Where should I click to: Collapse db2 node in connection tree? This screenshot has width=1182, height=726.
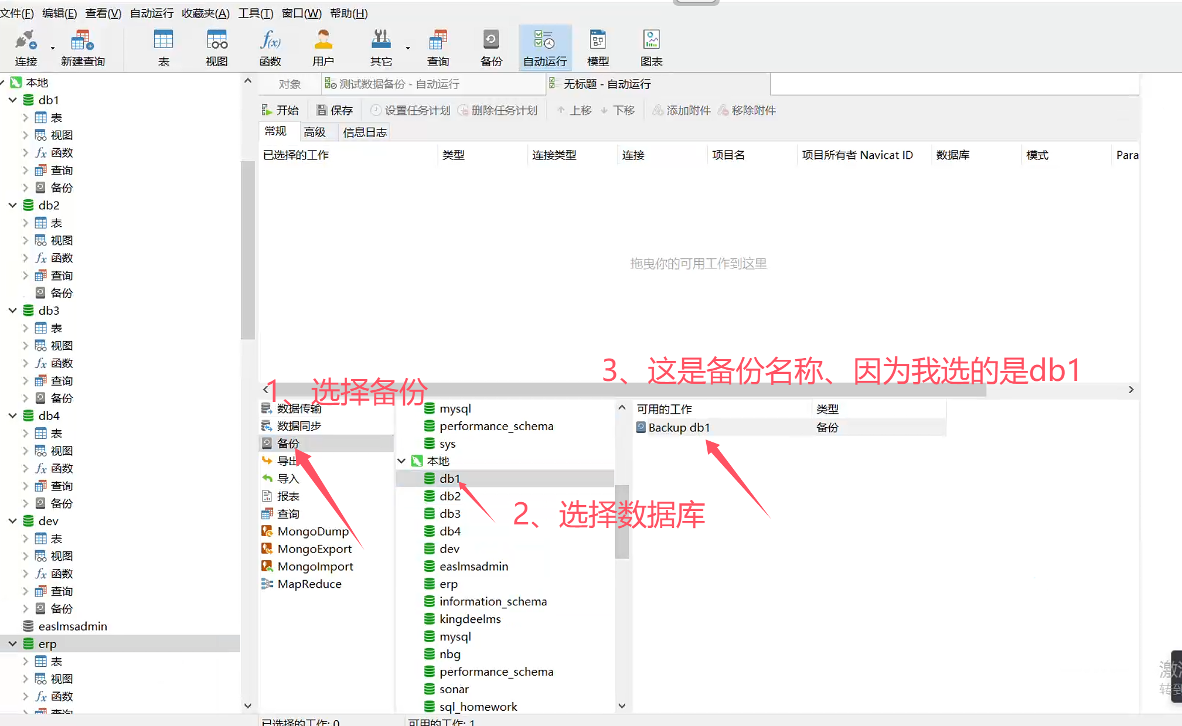coord(12,205)
